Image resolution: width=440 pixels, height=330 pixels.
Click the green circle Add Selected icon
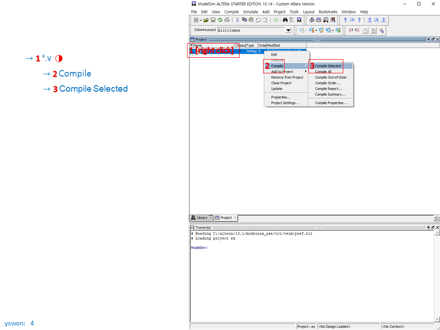pyautogui.click(x=275, y=20)
